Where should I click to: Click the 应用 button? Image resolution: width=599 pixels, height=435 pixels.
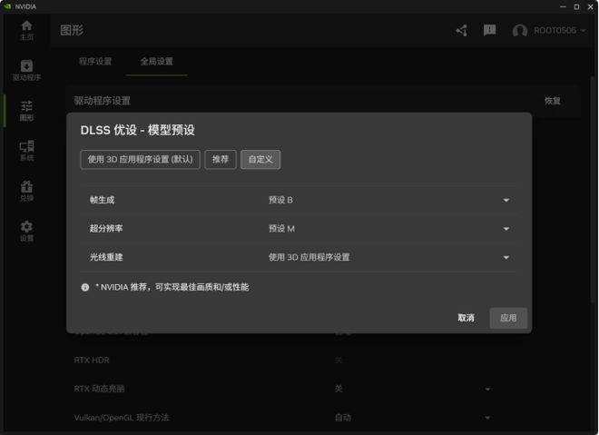click(508, 318)
